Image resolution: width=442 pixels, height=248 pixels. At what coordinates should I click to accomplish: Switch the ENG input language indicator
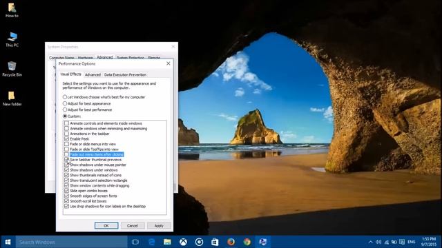(x=412, y=242)
